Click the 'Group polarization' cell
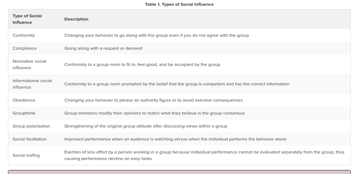The width and height of the screenshot is (358, 174). click(31, 126)
